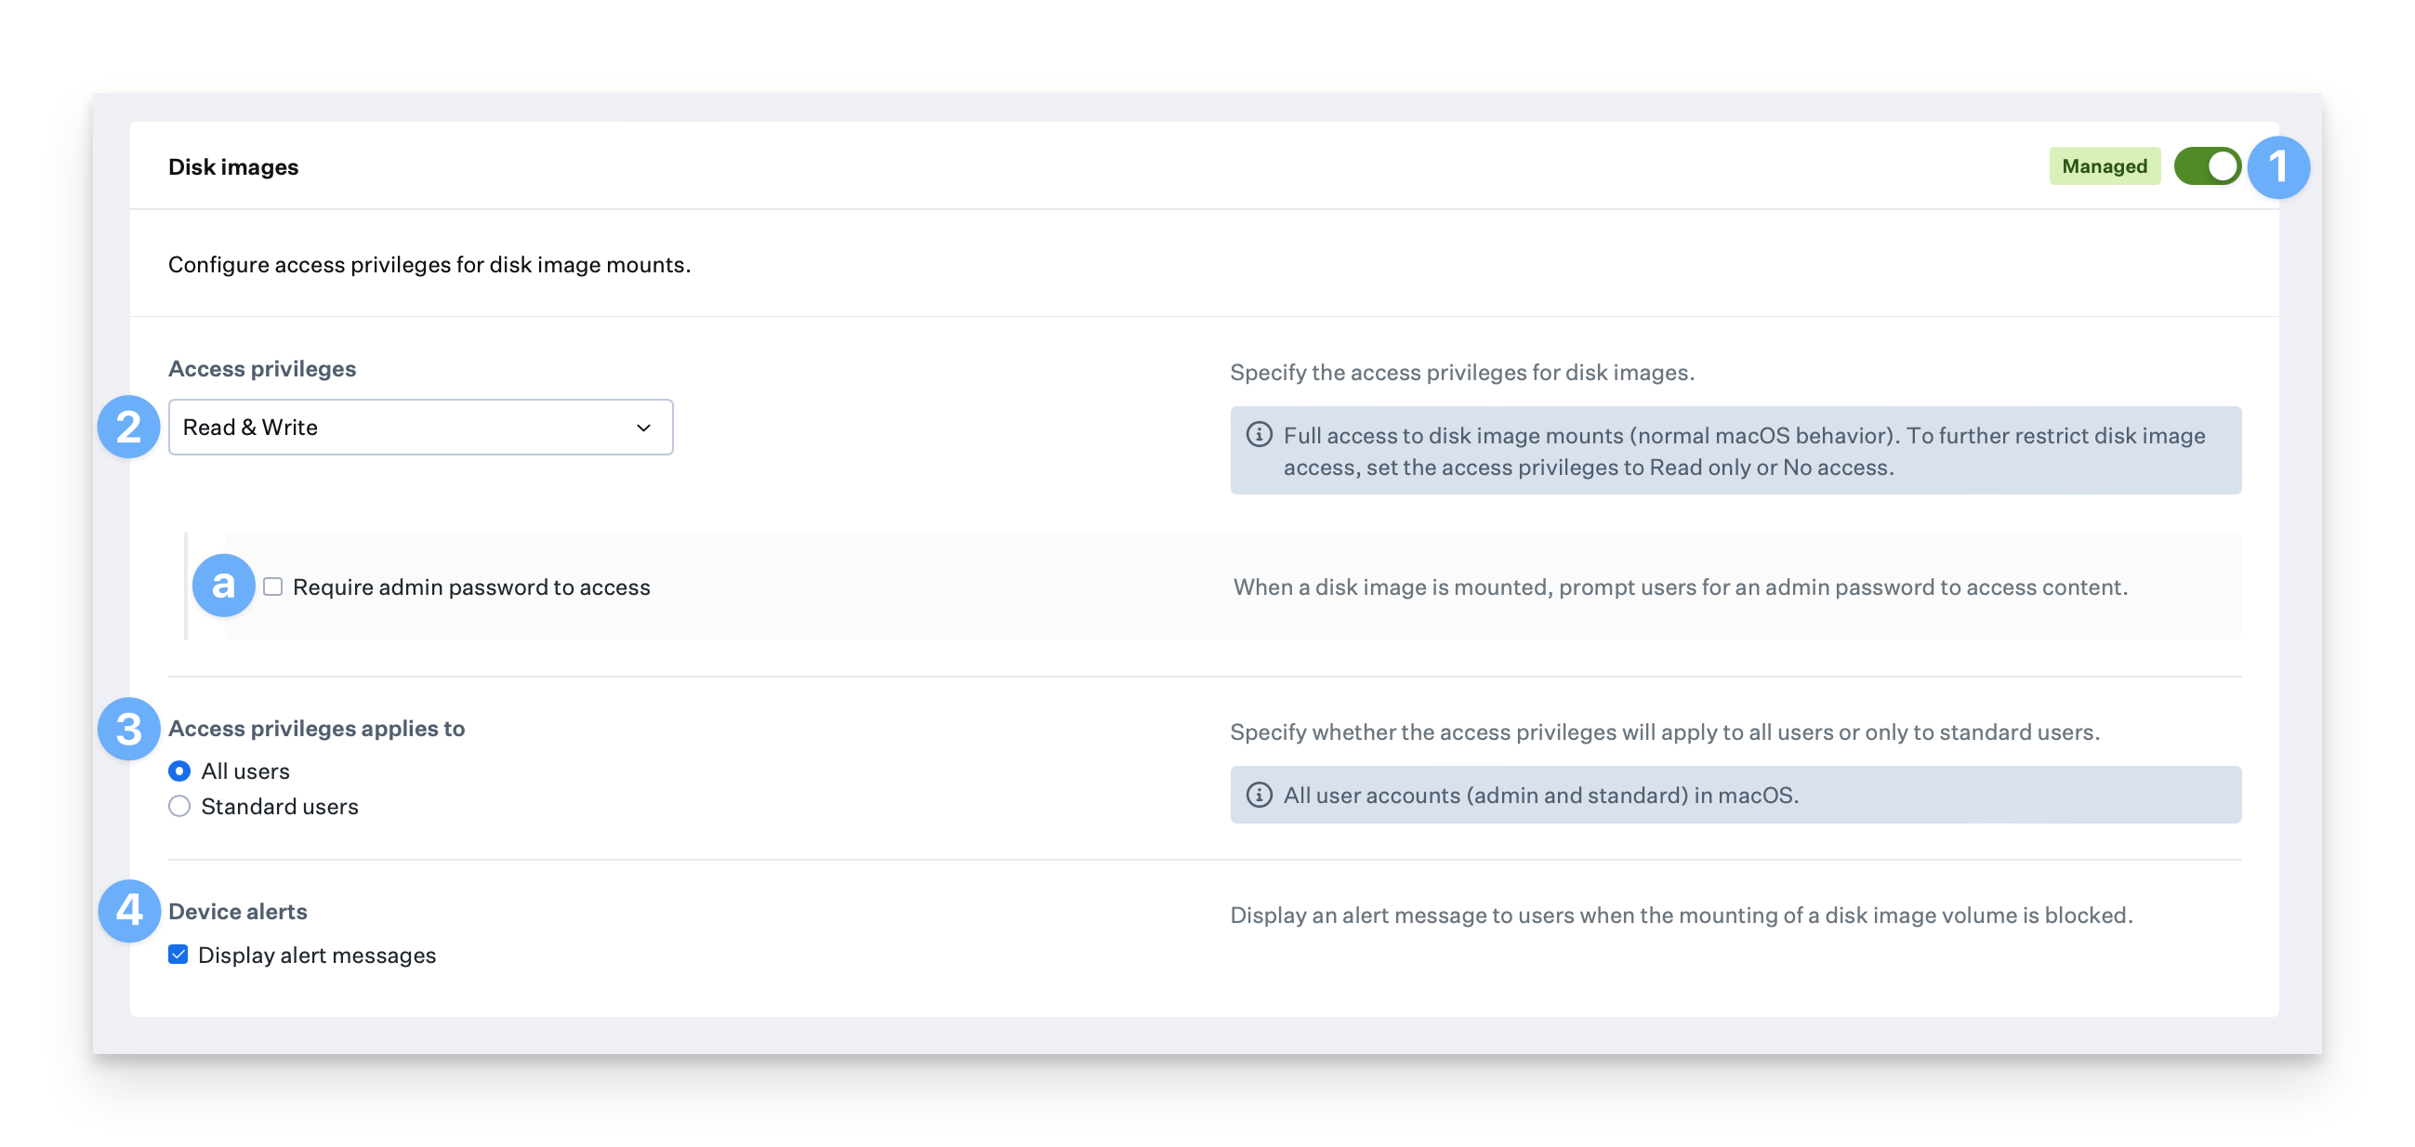
Task: Select the Standard users radio option
Action: click(179, 806)
